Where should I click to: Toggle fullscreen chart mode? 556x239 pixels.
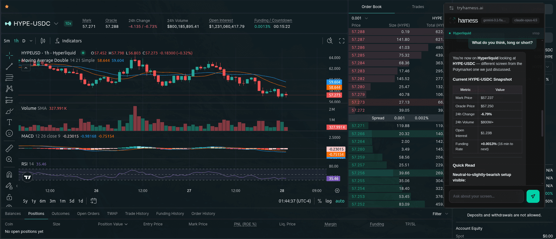[342, 41]
